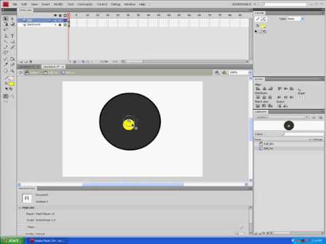
Task: Select the 3D Rotation tool
Action: [12, 24]
